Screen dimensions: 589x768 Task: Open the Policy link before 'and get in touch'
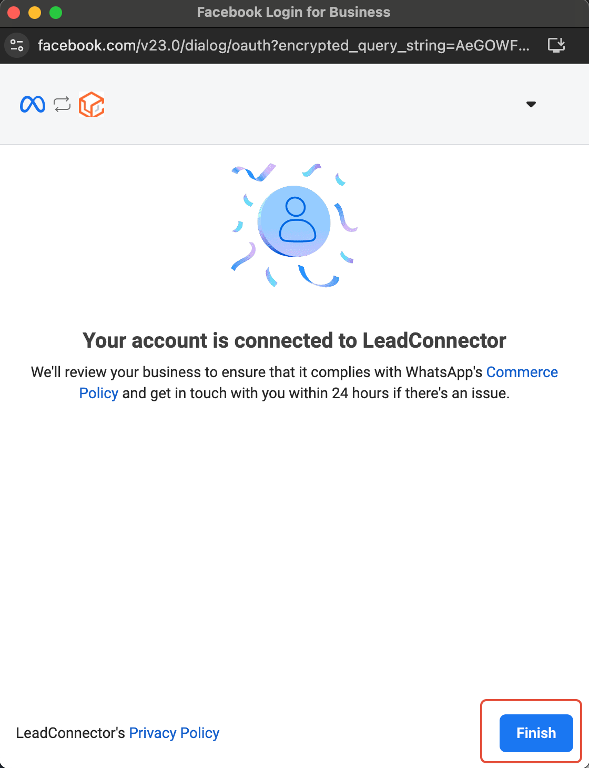coord(99,393)
